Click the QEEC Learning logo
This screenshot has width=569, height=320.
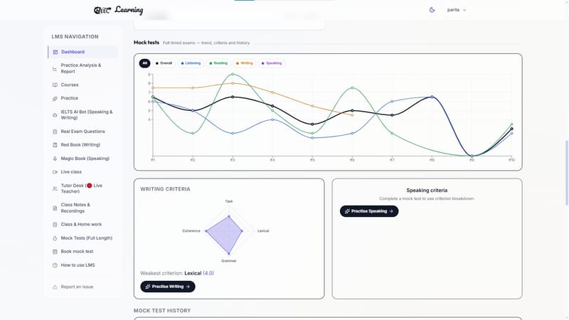coord(118,10)
